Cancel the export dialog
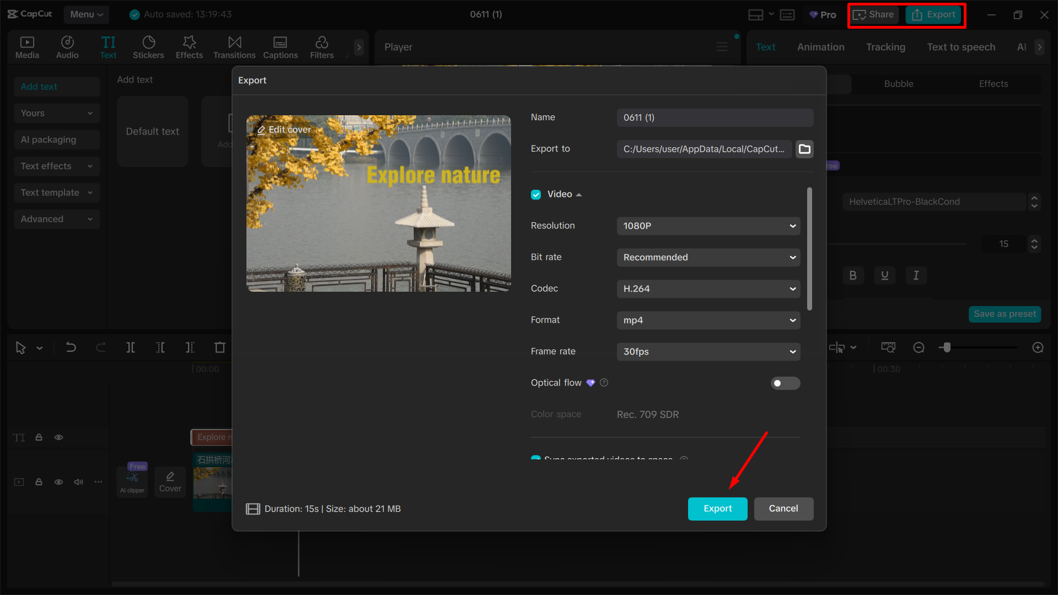 [x=783, y=508]
